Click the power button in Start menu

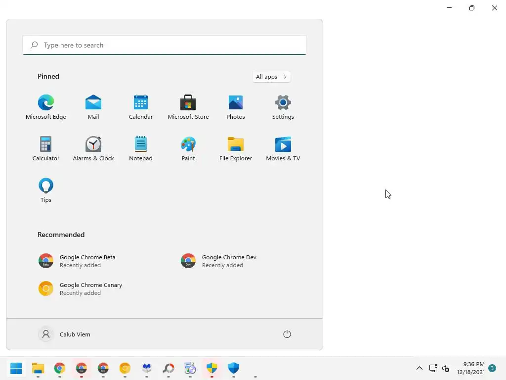287,334
